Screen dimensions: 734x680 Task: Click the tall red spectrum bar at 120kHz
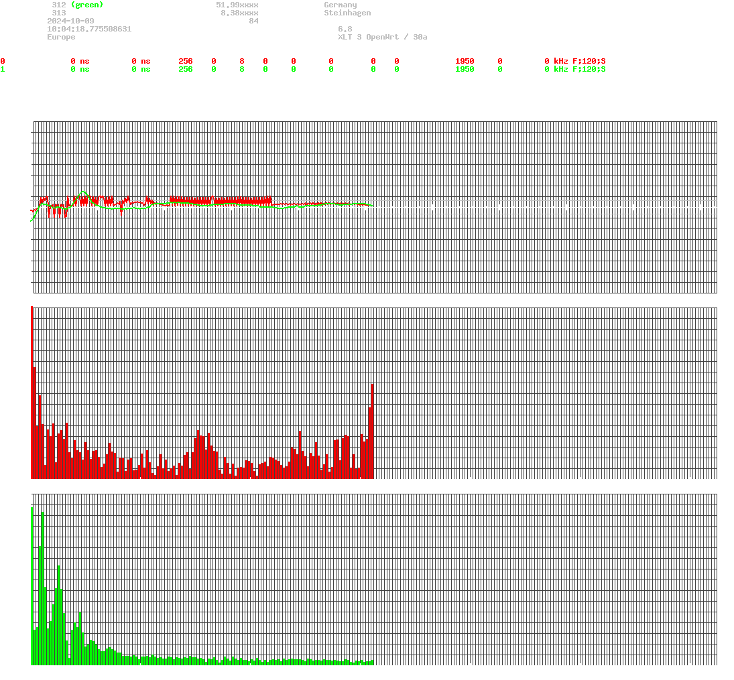click(373, 429)
